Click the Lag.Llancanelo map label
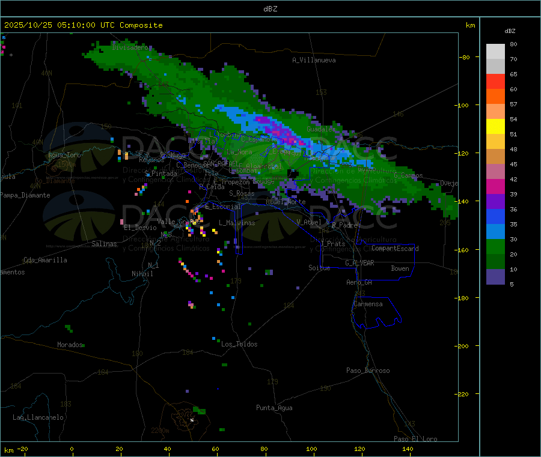This screenshot has height=457, width=541. pyautogui.click(x=38, y=417)
